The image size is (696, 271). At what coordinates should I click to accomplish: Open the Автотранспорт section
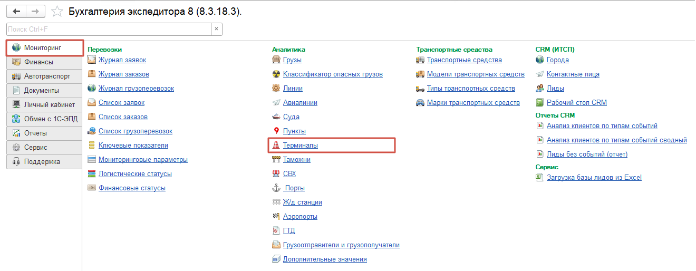pyautogui.click(x=45, y=76)
